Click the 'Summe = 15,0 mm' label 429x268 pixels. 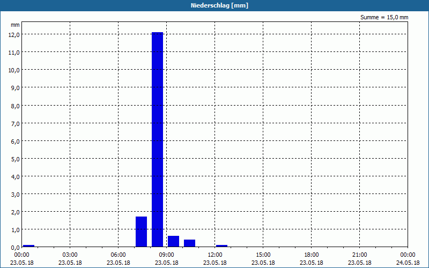pos(384,17)
